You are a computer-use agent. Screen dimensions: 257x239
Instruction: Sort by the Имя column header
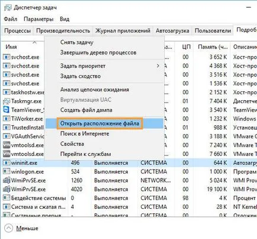11,47
